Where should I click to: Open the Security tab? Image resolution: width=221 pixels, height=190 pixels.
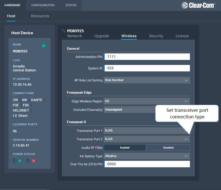[156, 36]
